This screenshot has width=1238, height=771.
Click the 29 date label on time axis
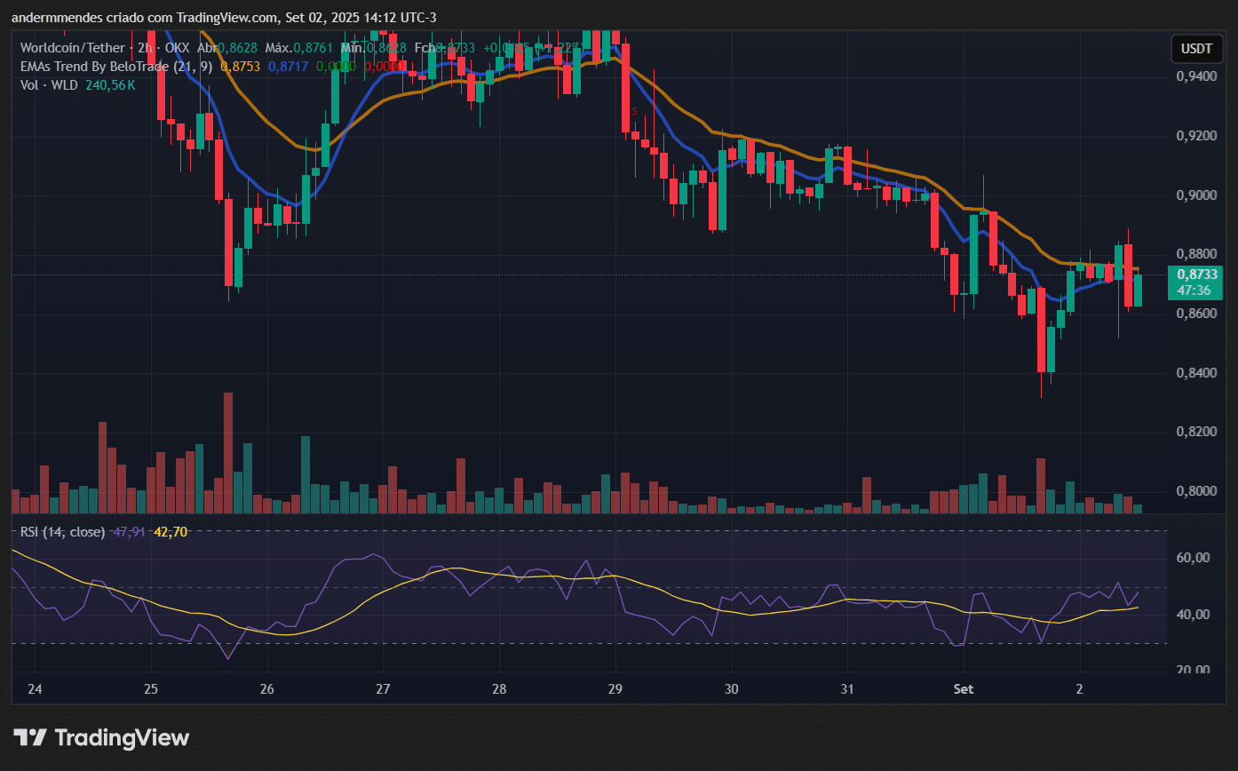click(615, 689)
